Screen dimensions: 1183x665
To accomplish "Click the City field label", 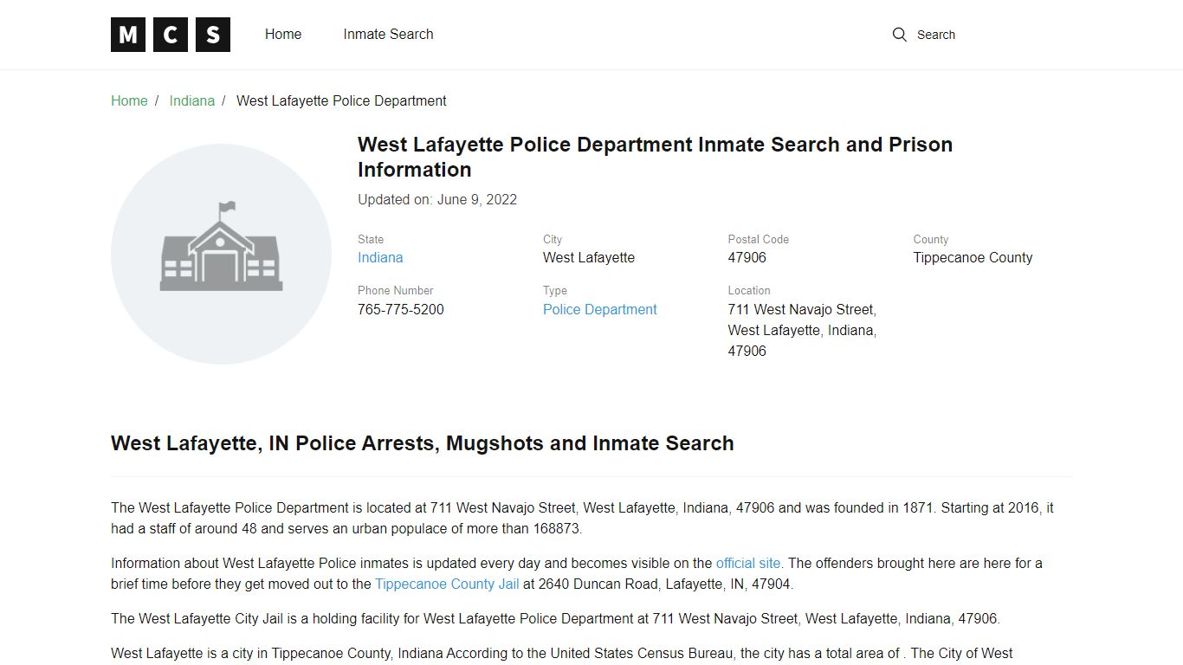I will coord(553,239).
